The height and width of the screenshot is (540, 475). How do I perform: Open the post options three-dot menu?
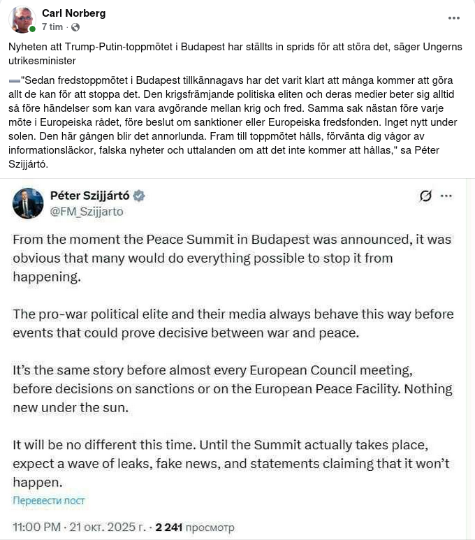tap(453, 17)
